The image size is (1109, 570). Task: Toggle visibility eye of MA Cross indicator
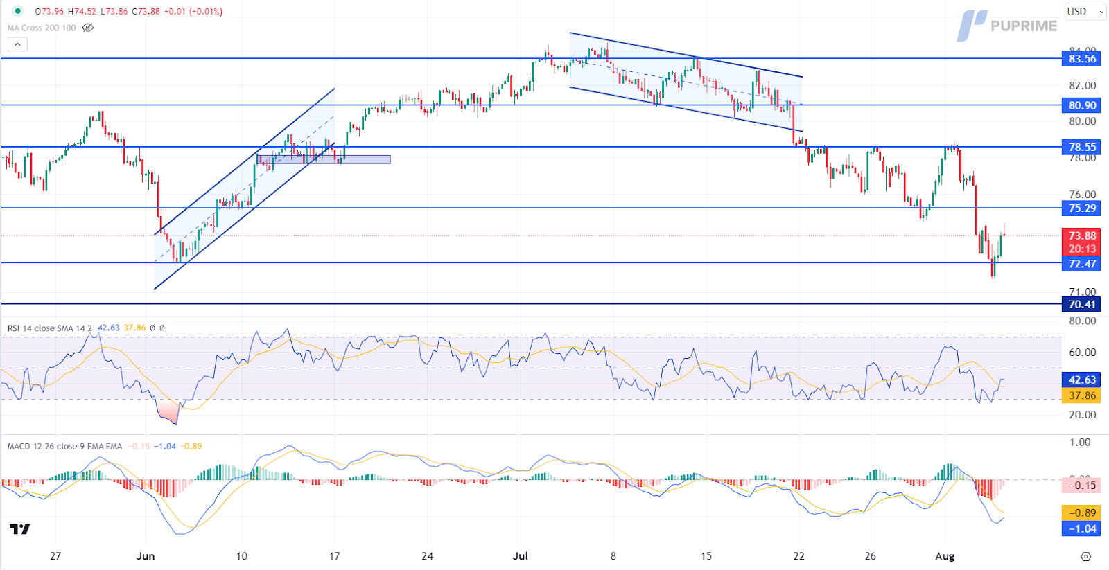[88, 28]
